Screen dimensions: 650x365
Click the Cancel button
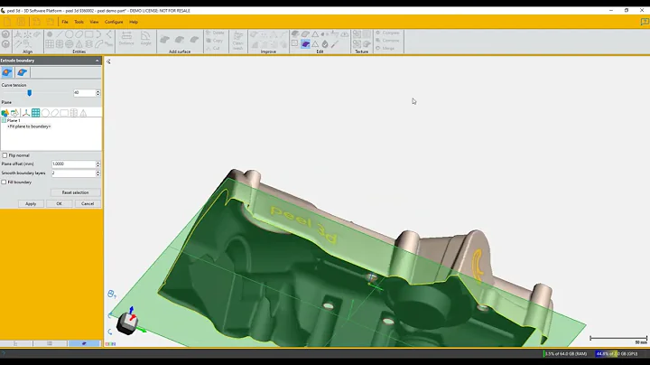(88, 203)
